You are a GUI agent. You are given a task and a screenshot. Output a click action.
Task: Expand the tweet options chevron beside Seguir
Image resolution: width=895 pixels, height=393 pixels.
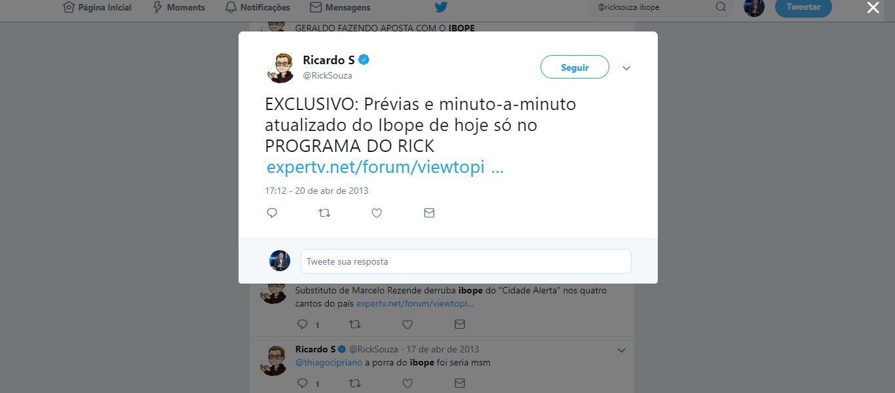tap(626, 68)
